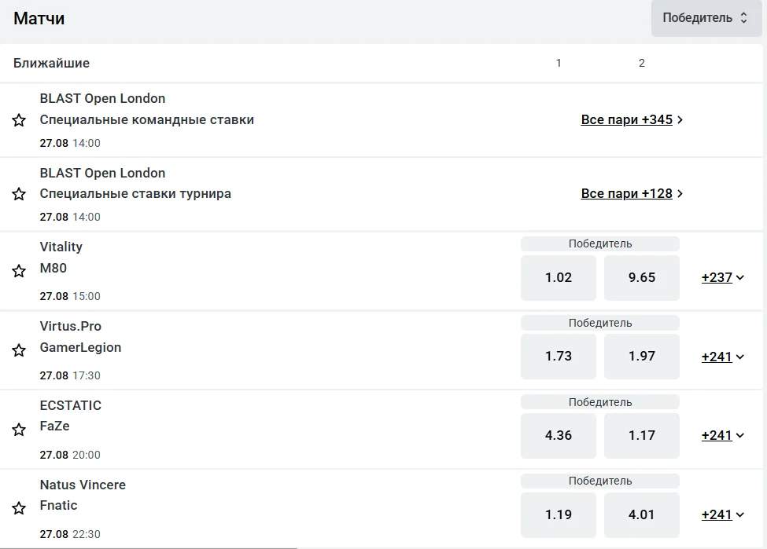This screenshot has width=767, height=549.
Task: Open Все пари +128 link
Action: pyautogui.click(x=632, y=193)
